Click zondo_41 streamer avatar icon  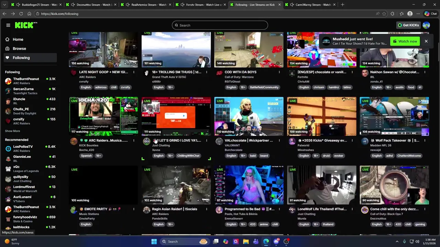(364, 73)
